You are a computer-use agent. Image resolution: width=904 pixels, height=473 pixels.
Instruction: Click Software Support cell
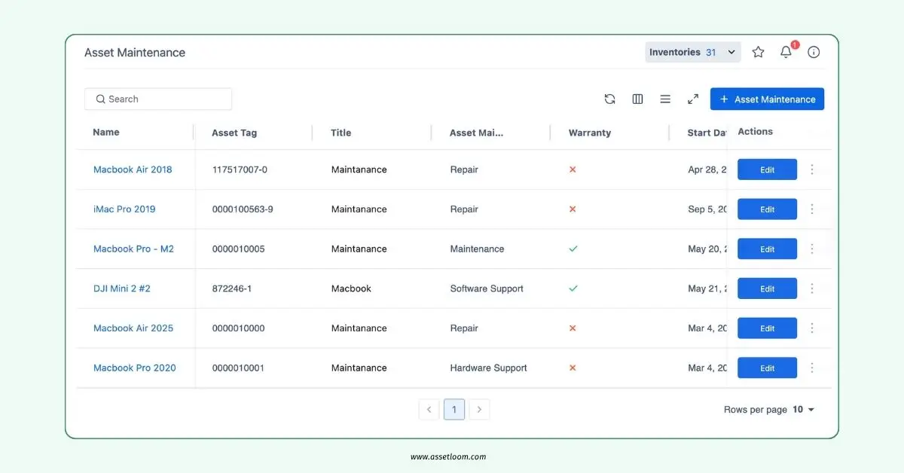click(x=487, y=288)
